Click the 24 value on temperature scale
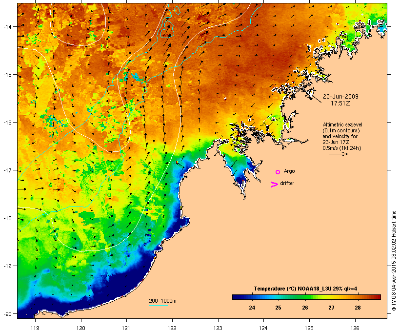Image resolution: width=400 pixels, height=332 pixels. tap(252, 308)
